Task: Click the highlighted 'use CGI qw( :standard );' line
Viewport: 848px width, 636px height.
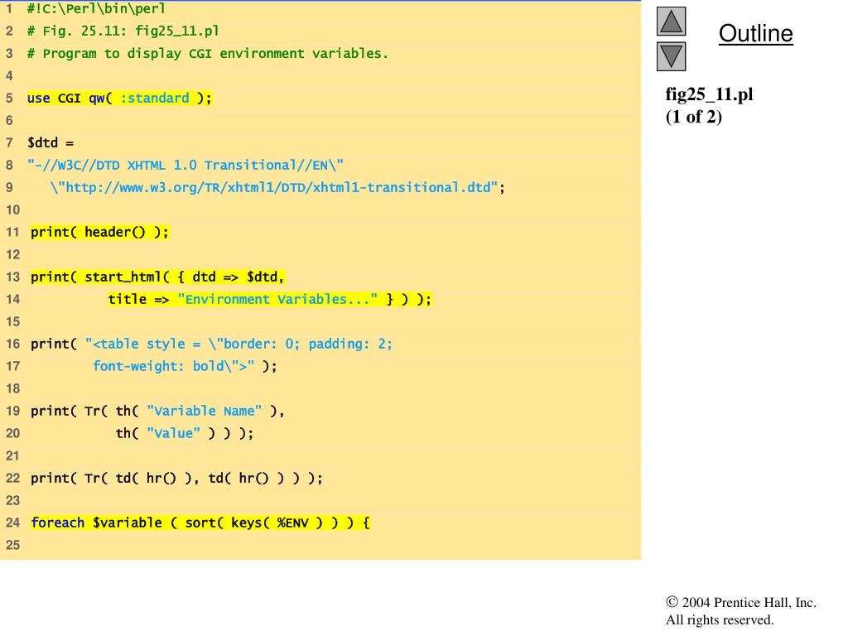Action: (x=119, y=98)
